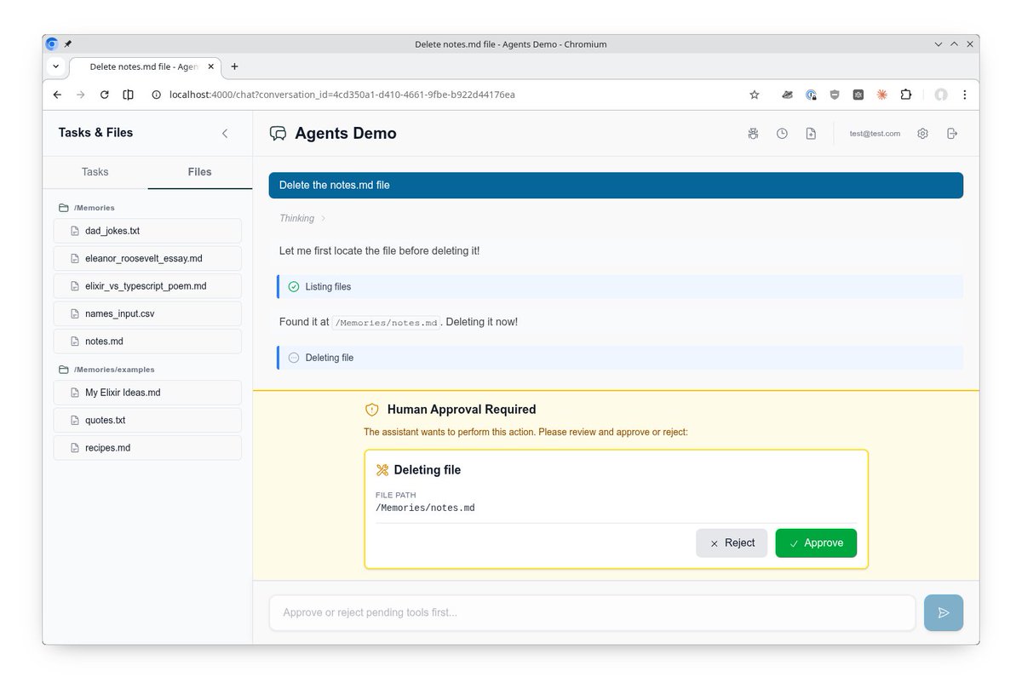This screenshot has width=1022, height=695.
Task: Click the gray shield extension icon
Action: pos(835,95)
